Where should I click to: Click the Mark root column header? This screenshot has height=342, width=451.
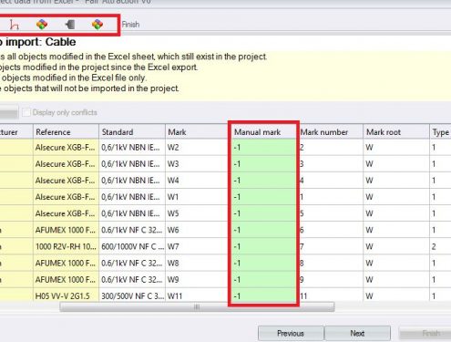pyautogui.click(x=396, y=132)
